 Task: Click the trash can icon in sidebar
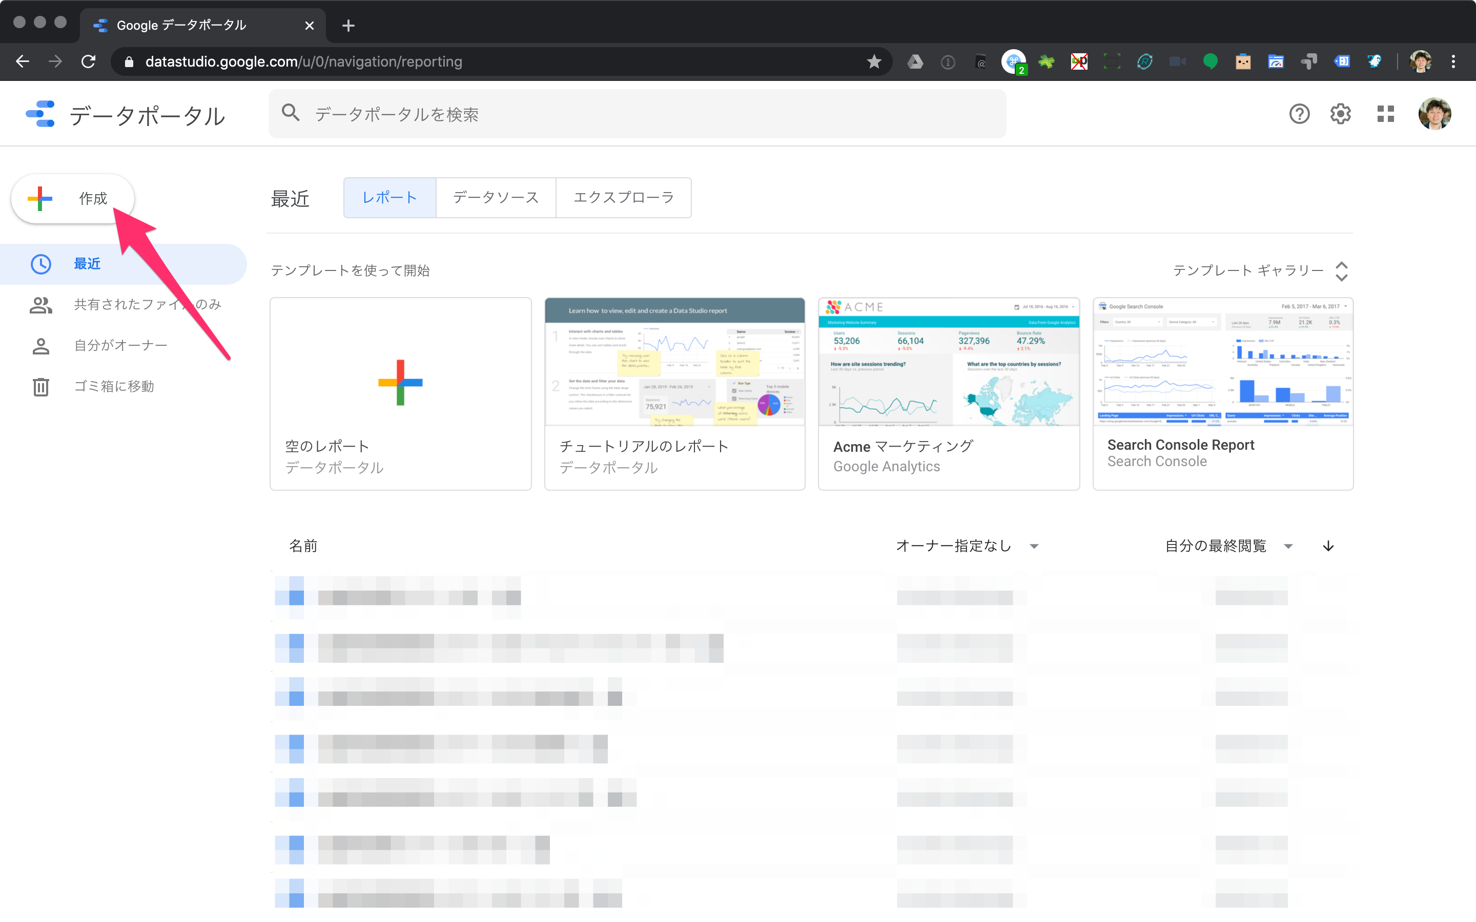pyautogui.click(x=41, y=387)
